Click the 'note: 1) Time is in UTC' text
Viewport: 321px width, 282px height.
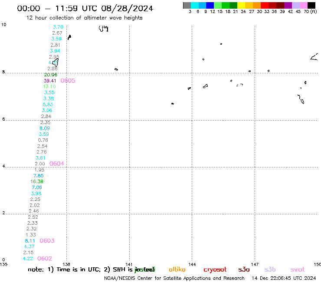point(64,269)
